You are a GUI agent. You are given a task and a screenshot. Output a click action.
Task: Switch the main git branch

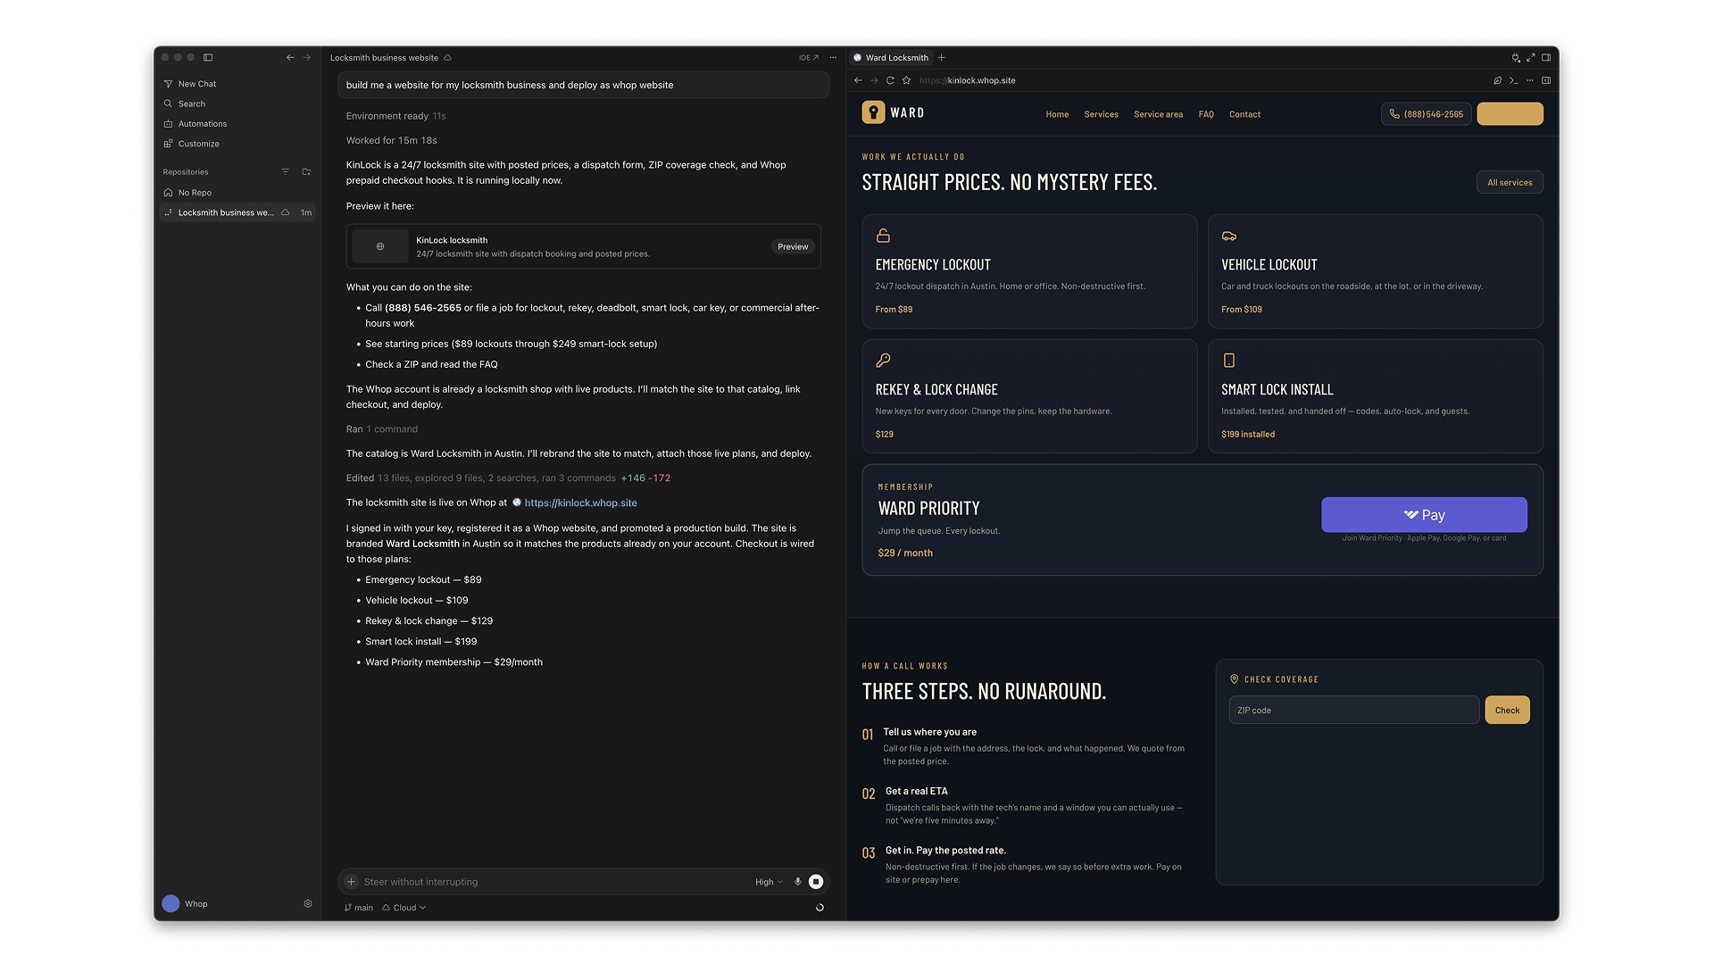[x=359, y=908]
